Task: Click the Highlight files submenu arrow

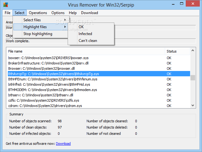Action: pyautogui.click(x=65, y=27)
